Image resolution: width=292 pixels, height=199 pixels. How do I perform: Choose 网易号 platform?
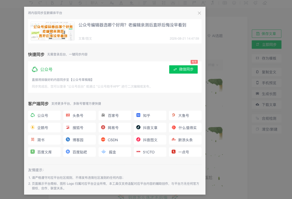115,128
